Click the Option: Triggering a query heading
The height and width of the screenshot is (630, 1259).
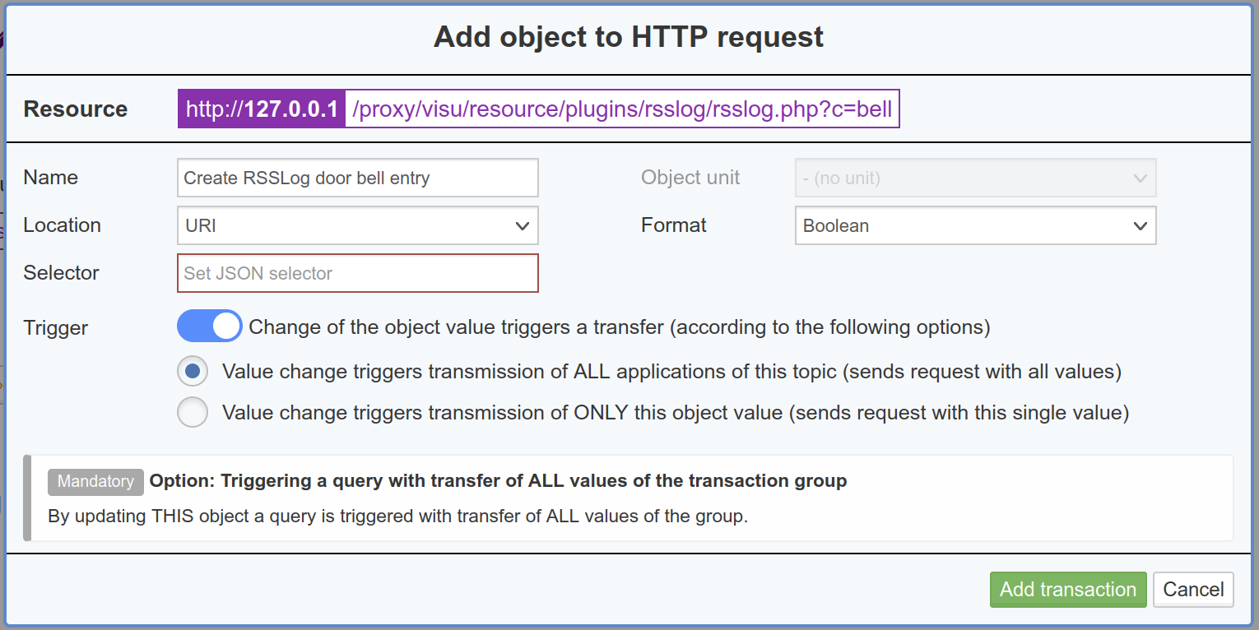[x=498, y=481]
